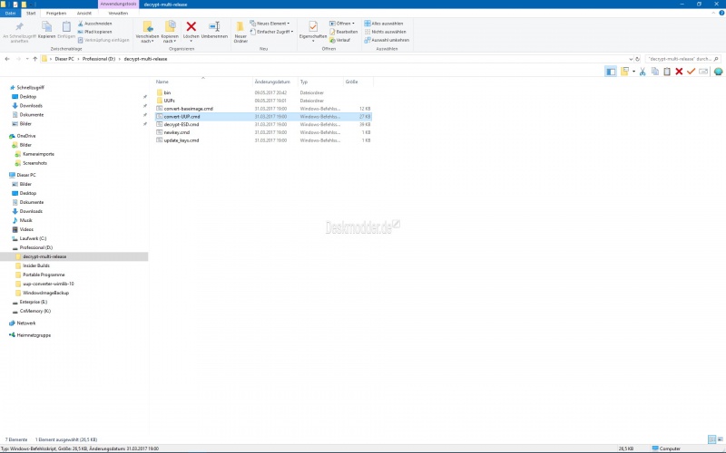Create a folder with the 'Neuer Ordner' icon
This screenshot has width=726, height=453.
(x=240, y=27)
